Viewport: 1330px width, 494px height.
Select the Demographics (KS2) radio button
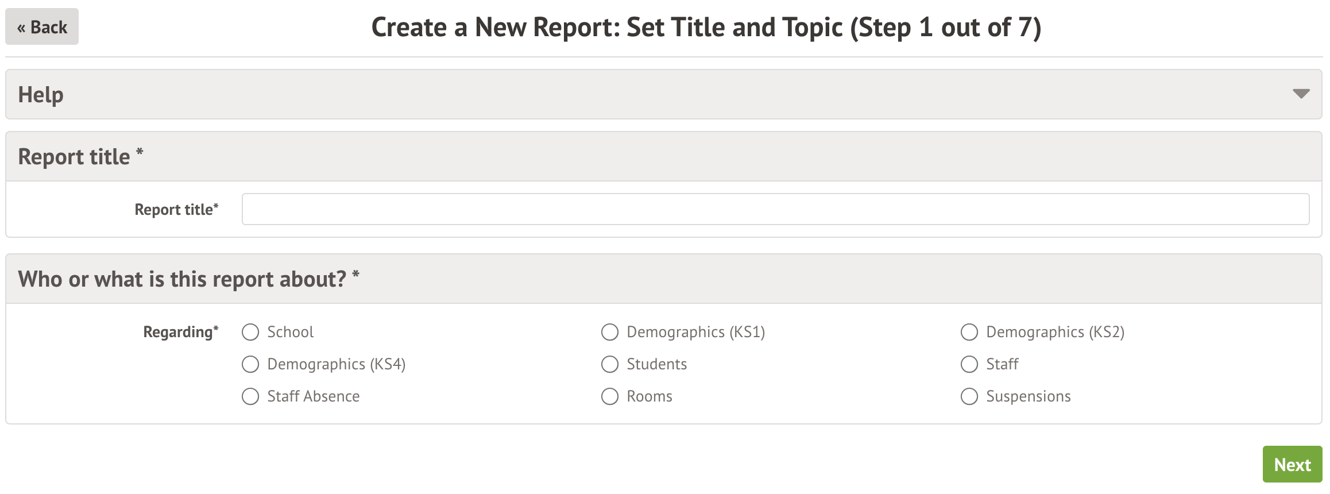coord(969,332)
